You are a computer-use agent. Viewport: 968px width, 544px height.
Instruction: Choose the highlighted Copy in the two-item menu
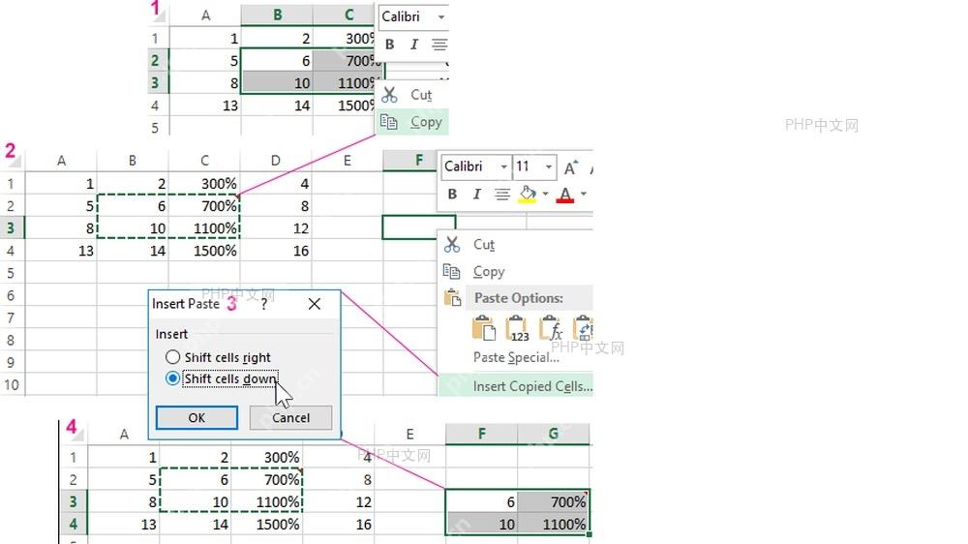pos(411,122)
